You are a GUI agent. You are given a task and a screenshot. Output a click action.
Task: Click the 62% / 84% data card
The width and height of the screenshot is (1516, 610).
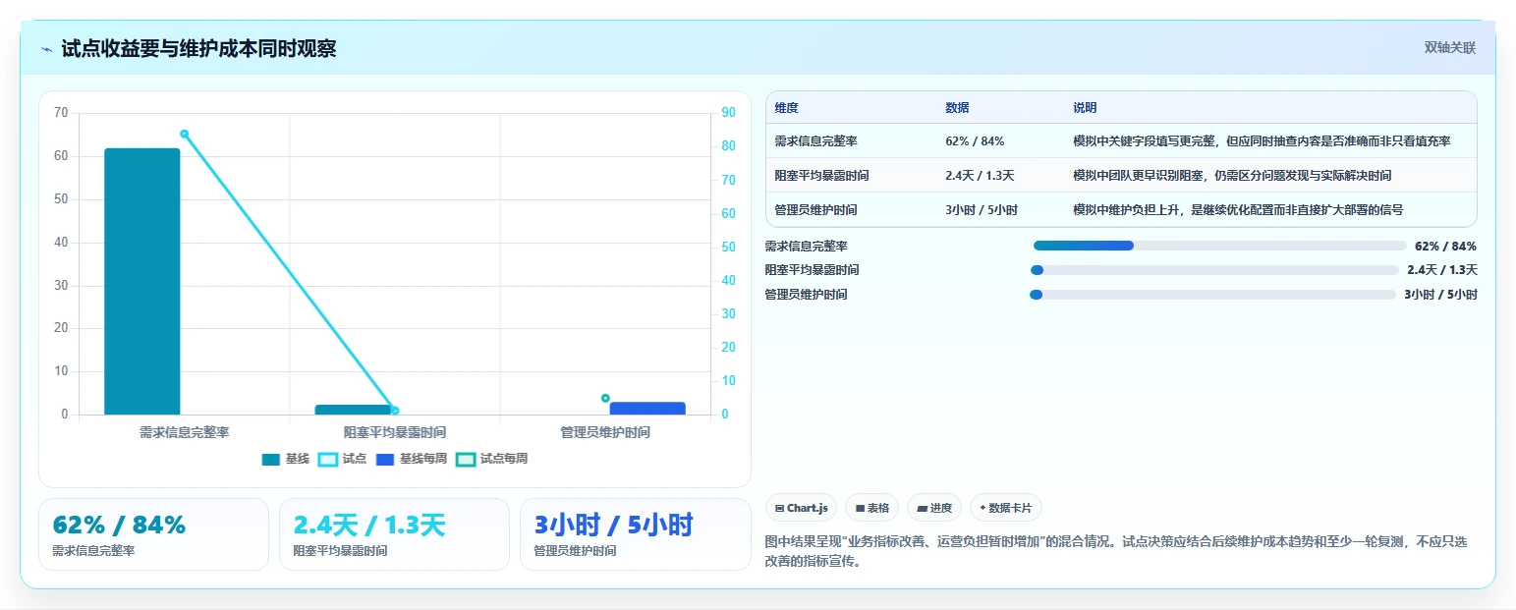pyautogui.click(x=153, y=534)
